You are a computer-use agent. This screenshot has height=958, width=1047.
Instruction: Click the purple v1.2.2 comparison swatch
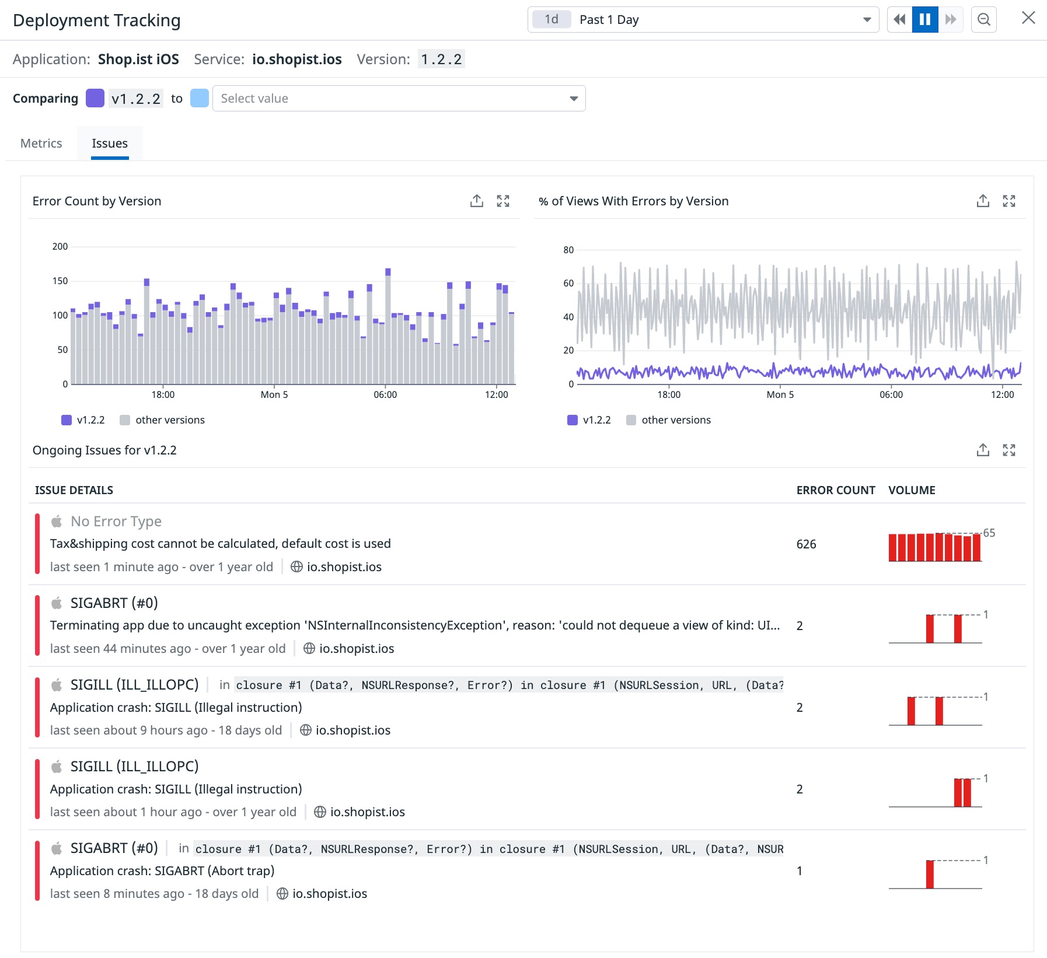[x=95, y=98]
